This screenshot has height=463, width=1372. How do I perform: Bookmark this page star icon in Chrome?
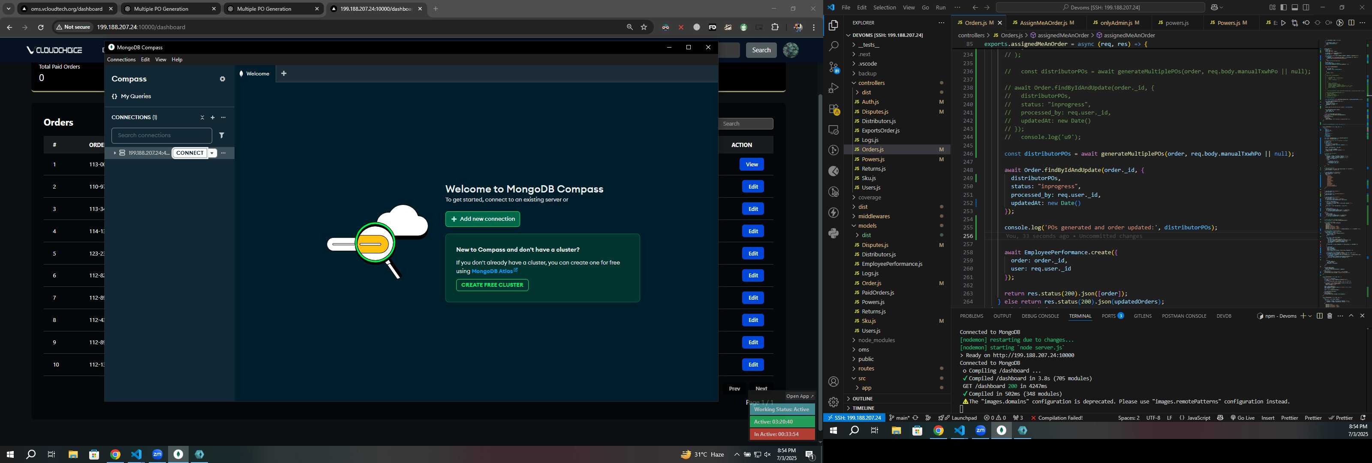(x=644, y=27)
